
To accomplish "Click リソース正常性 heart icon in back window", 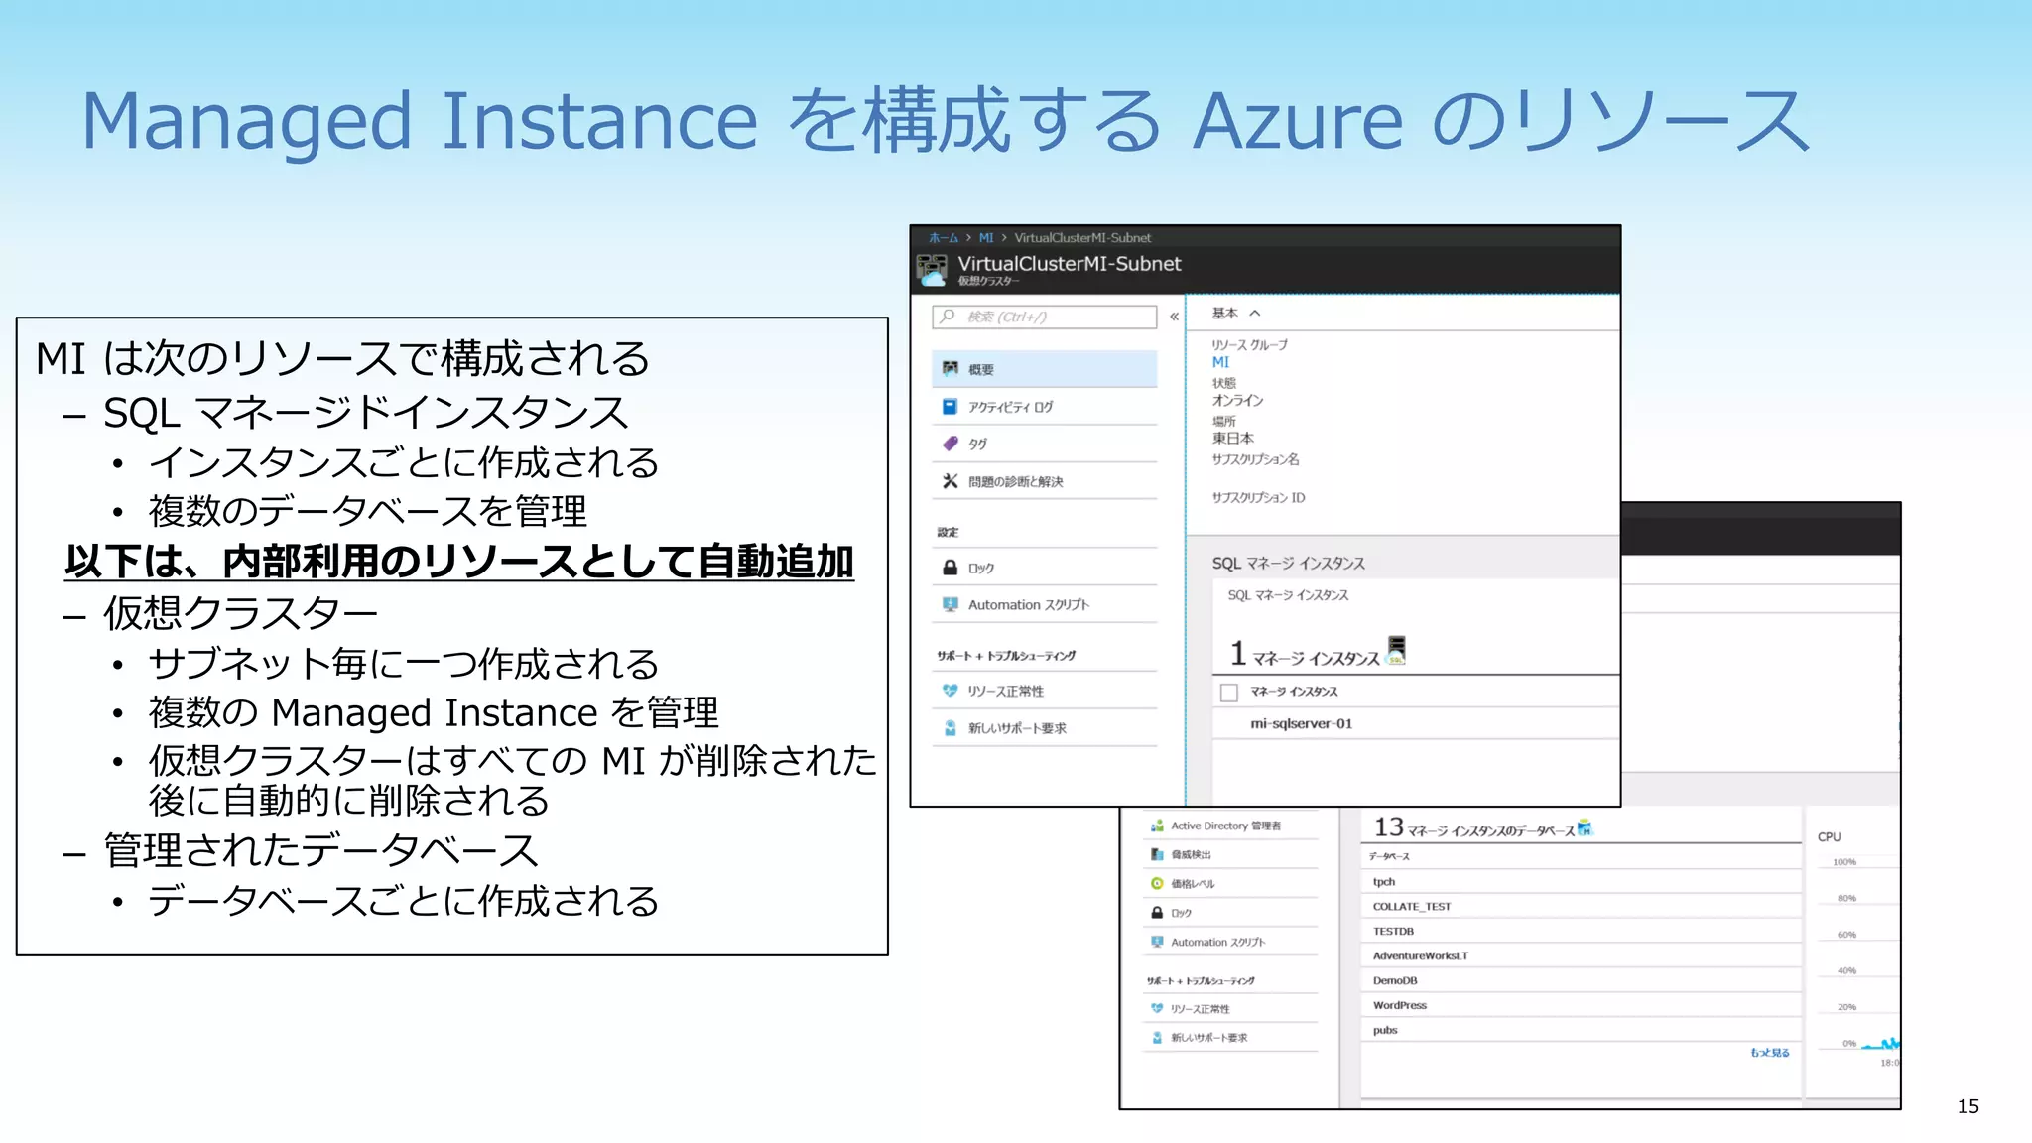I will coord(1157,1008).
